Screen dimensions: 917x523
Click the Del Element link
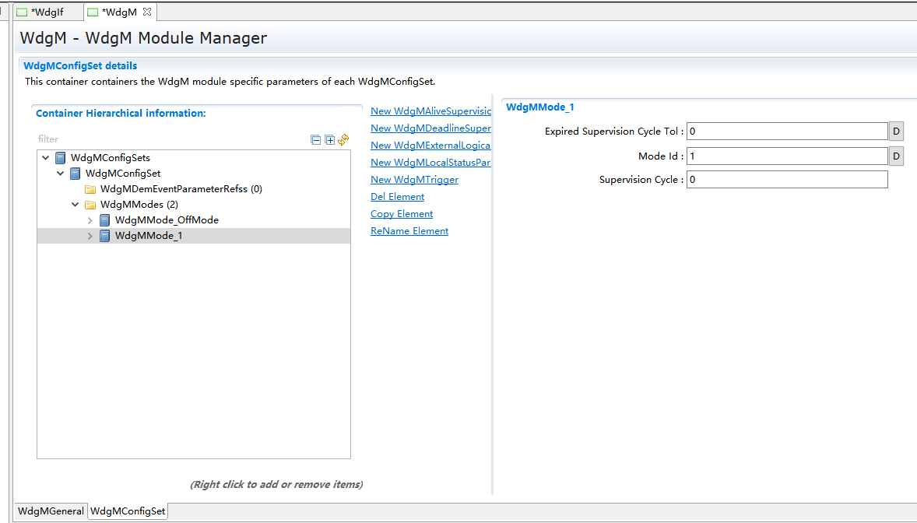pos(397,197)
